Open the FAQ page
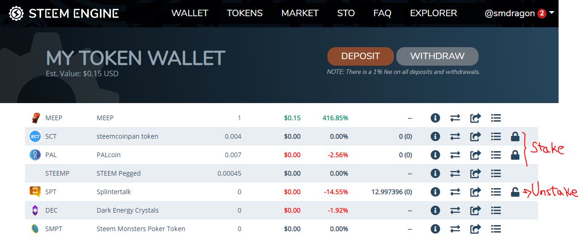This screenshot has height=251, width=578. 382,13
